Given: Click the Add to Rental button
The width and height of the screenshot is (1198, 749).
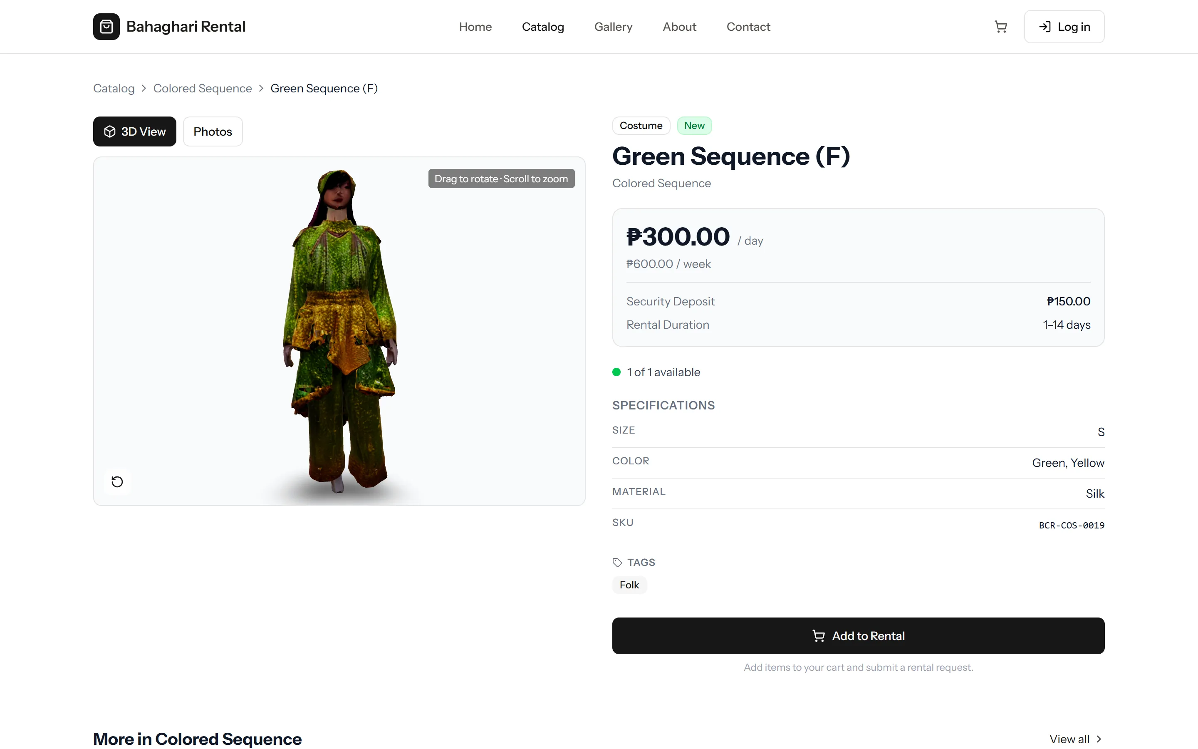Looking at the screenshot, I should click(x=858, y=635).
